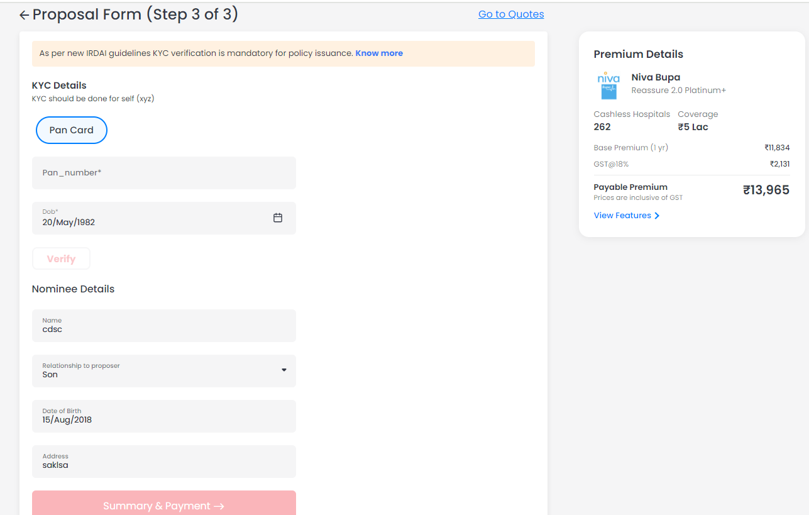Screen dimensions: 809x515
Task: Click the nominee Address field
Action: pos(163,462)
